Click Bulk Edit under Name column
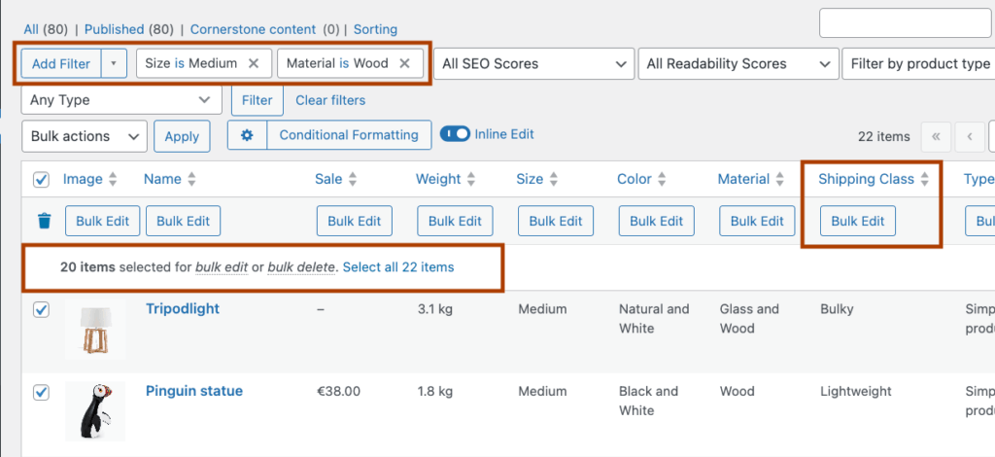 point(184,221)
